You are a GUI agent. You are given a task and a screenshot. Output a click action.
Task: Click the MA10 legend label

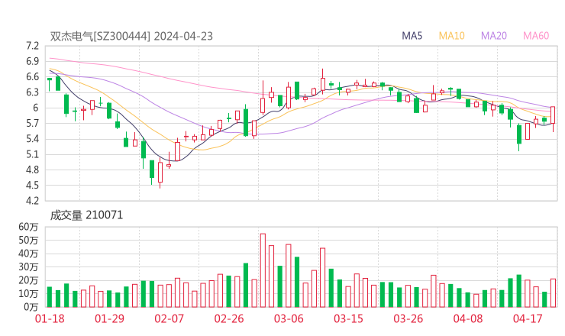tap(451, 36)
